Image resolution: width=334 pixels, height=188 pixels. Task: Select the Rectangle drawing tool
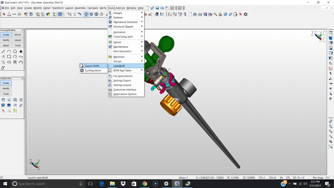pyautogui.click(x=9, y=57)
